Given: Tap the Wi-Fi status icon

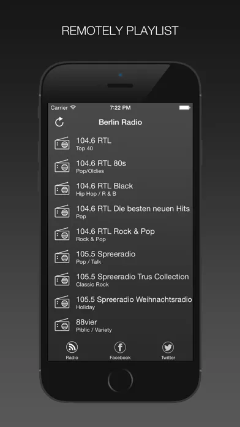Looking at the screenshot, I should [73, 107].
